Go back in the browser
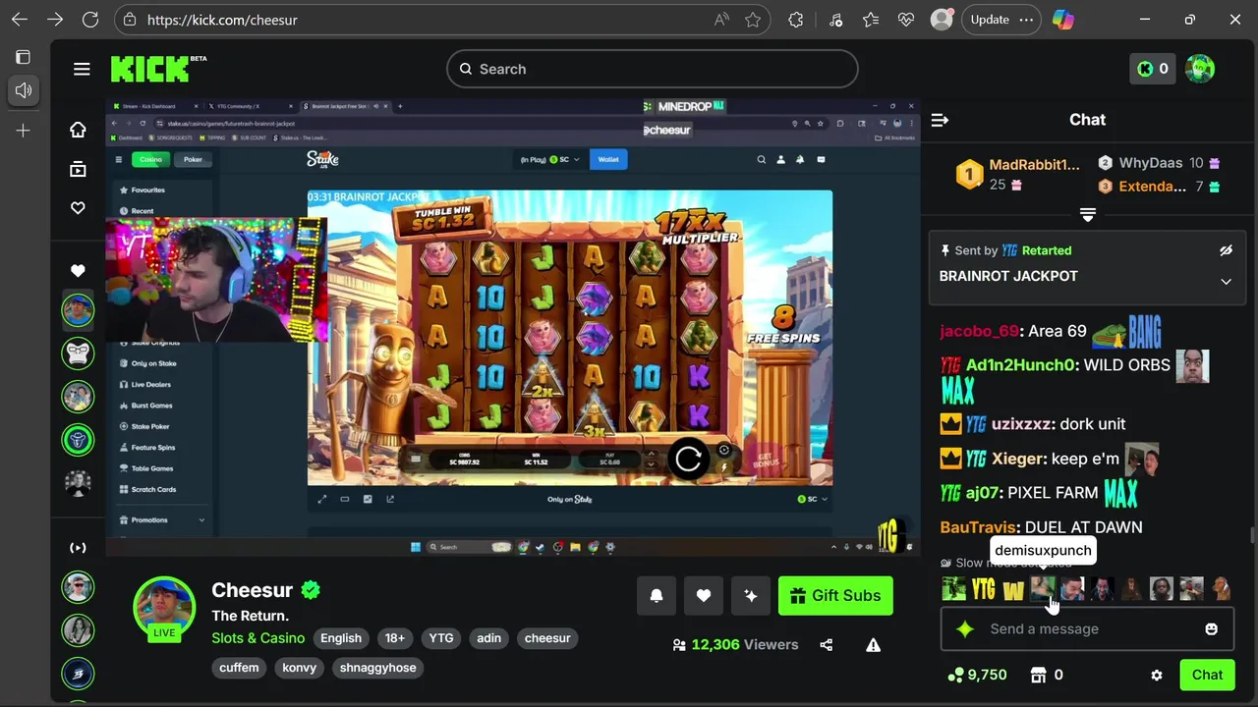The image size is (1258, 707). coord(19,20)
